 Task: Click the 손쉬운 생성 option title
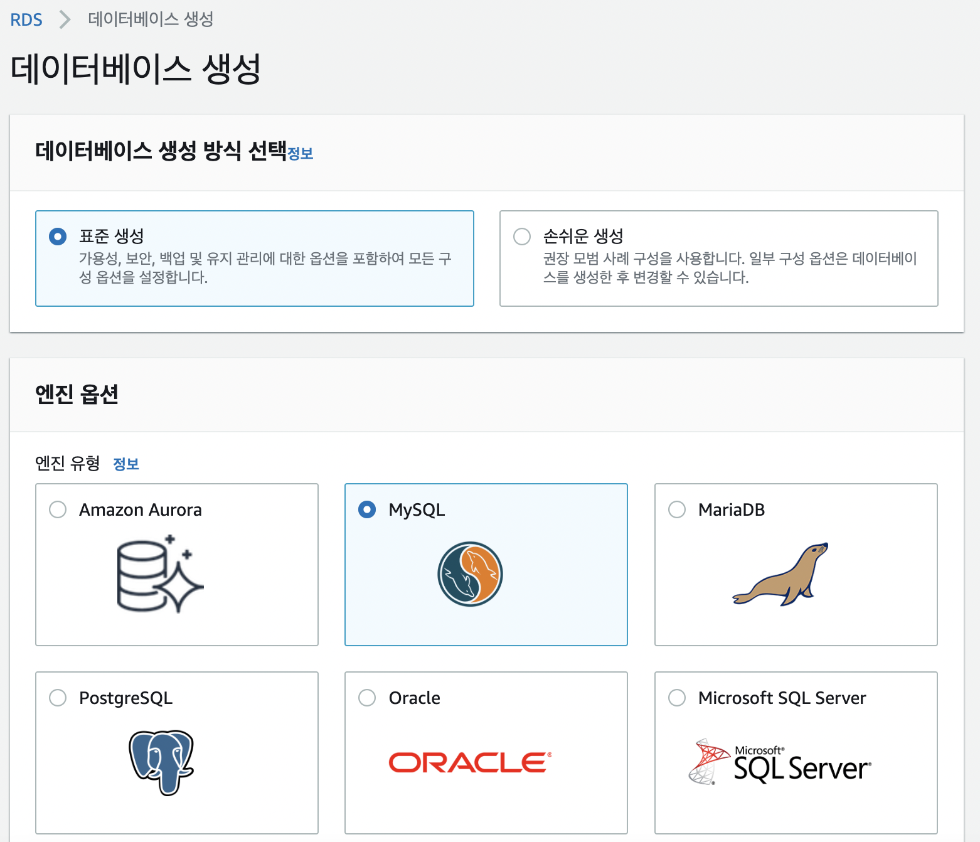[583, 236]
